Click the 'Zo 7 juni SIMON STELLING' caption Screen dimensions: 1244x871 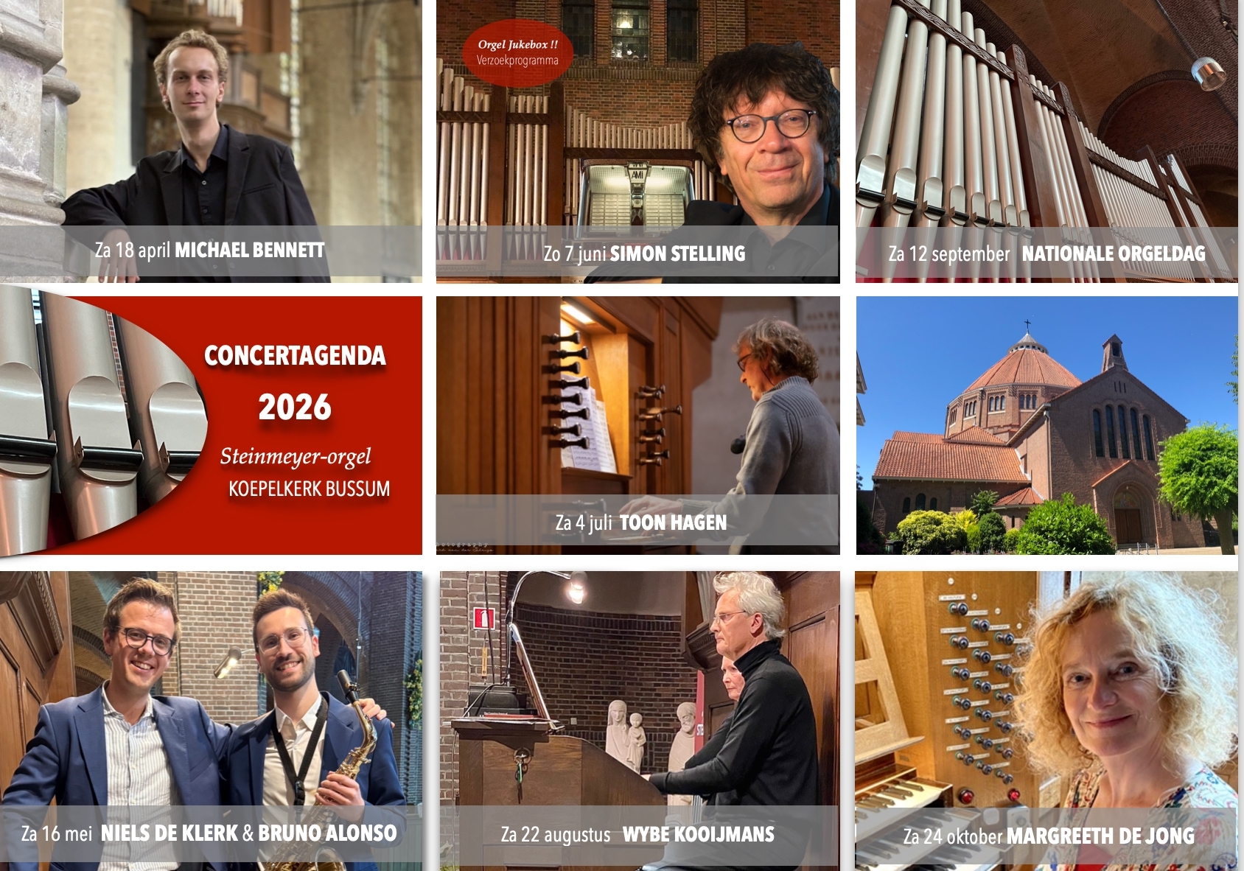tap(644, 253)
